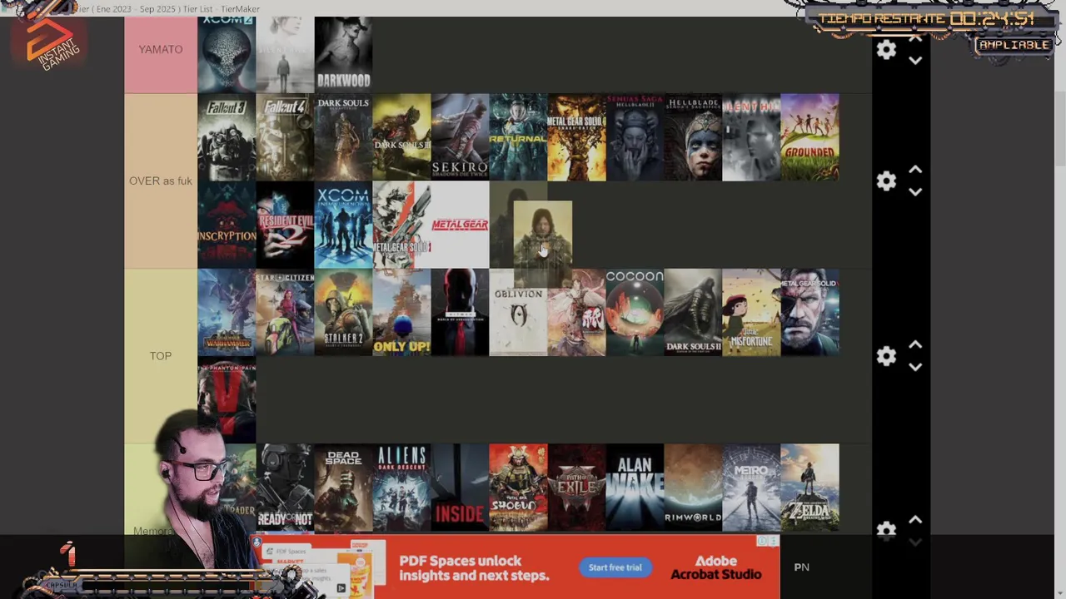Select the Metro cover

point(751,488)
